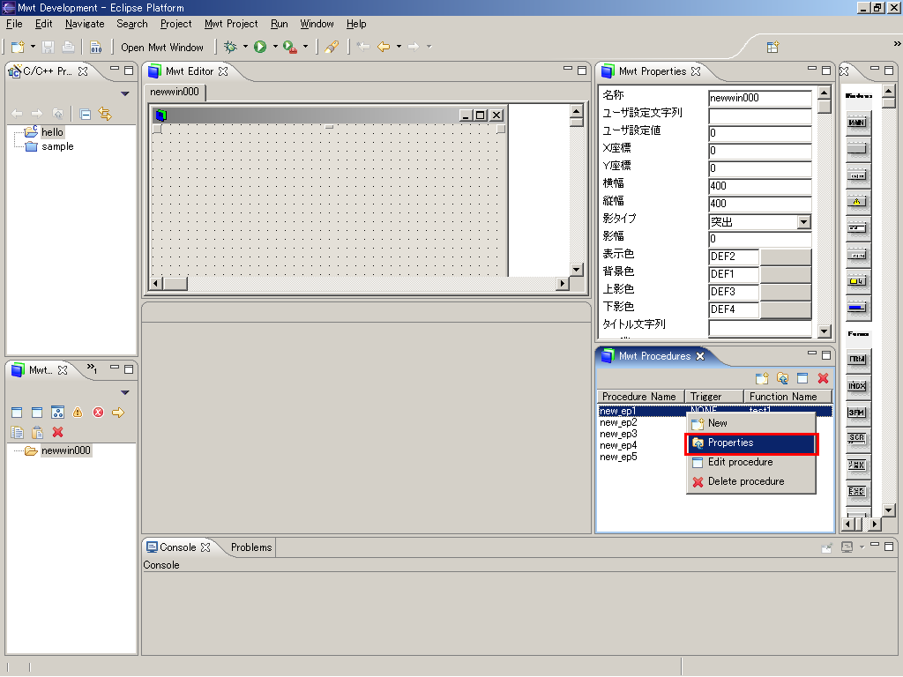Select the MAIN widget in palette
Image resolution: width=903 pixels, height=677 pixels.
857,123
